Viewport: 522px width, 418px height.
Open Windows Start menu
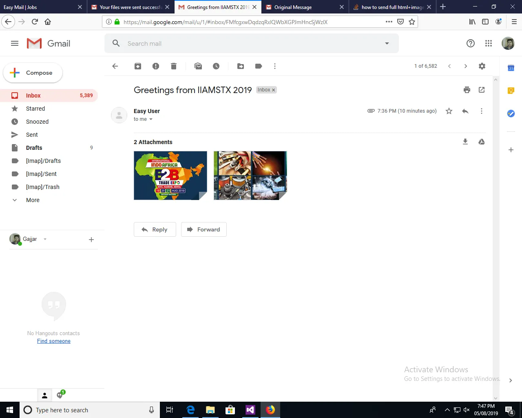pos(10,410)
